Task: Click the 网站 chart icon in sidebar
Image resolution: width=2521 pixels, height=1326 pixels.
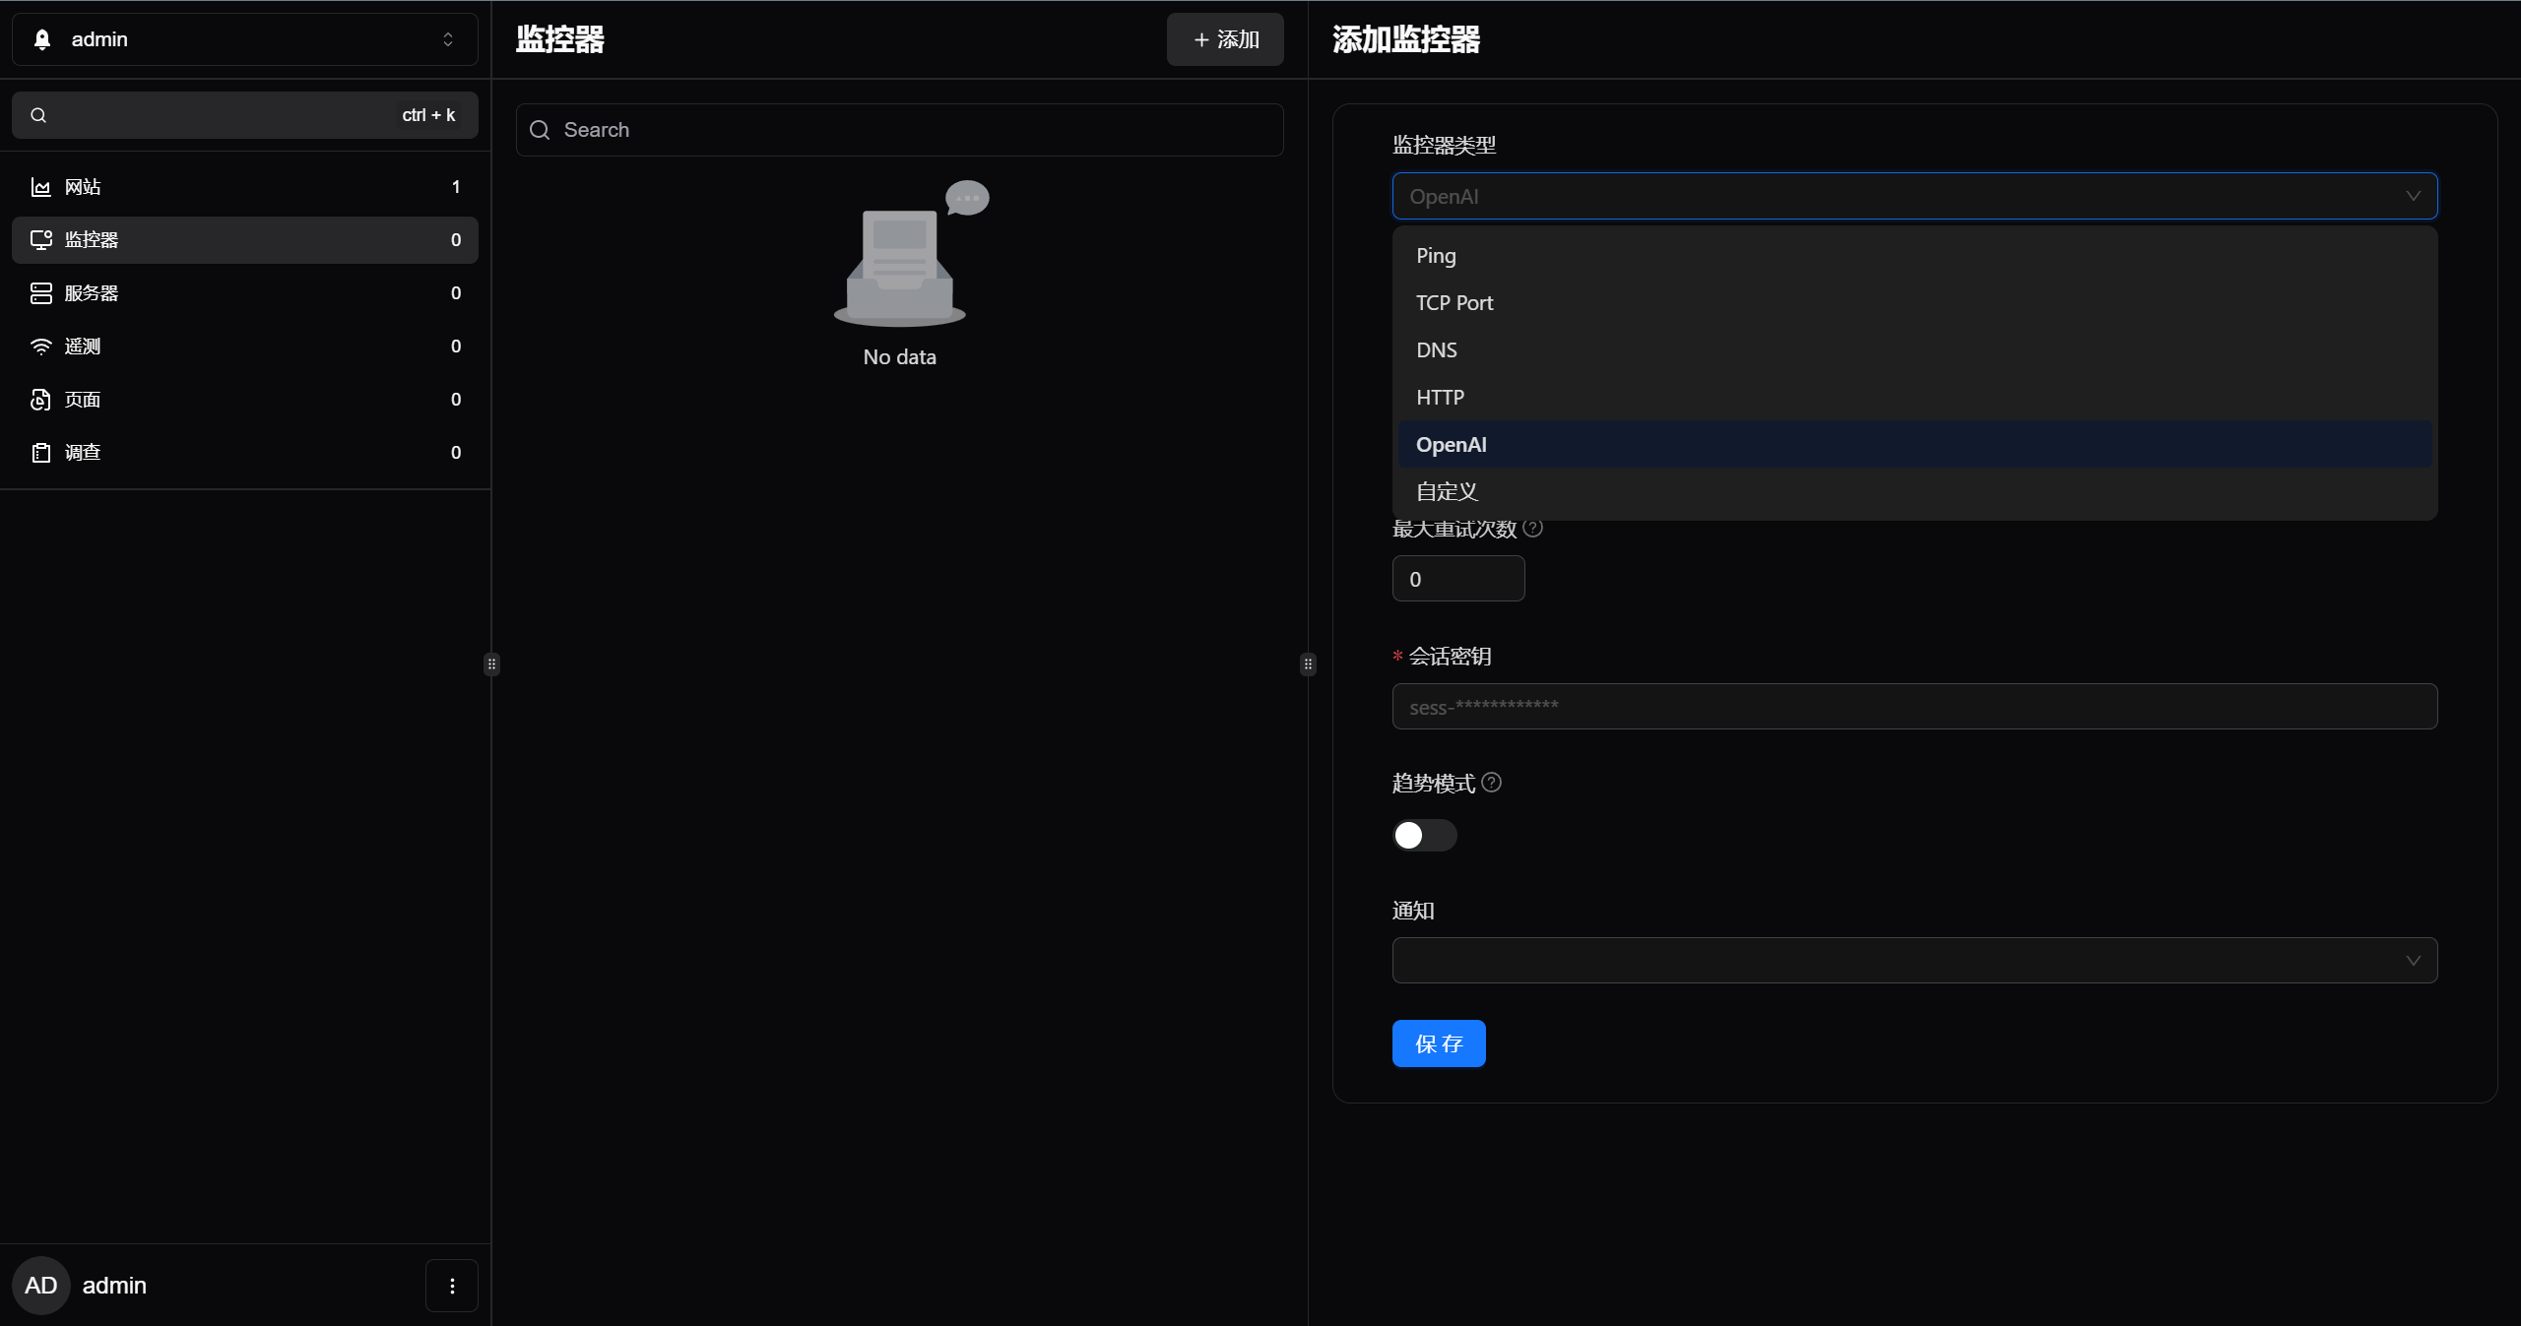Action: [x=40, y=187]
